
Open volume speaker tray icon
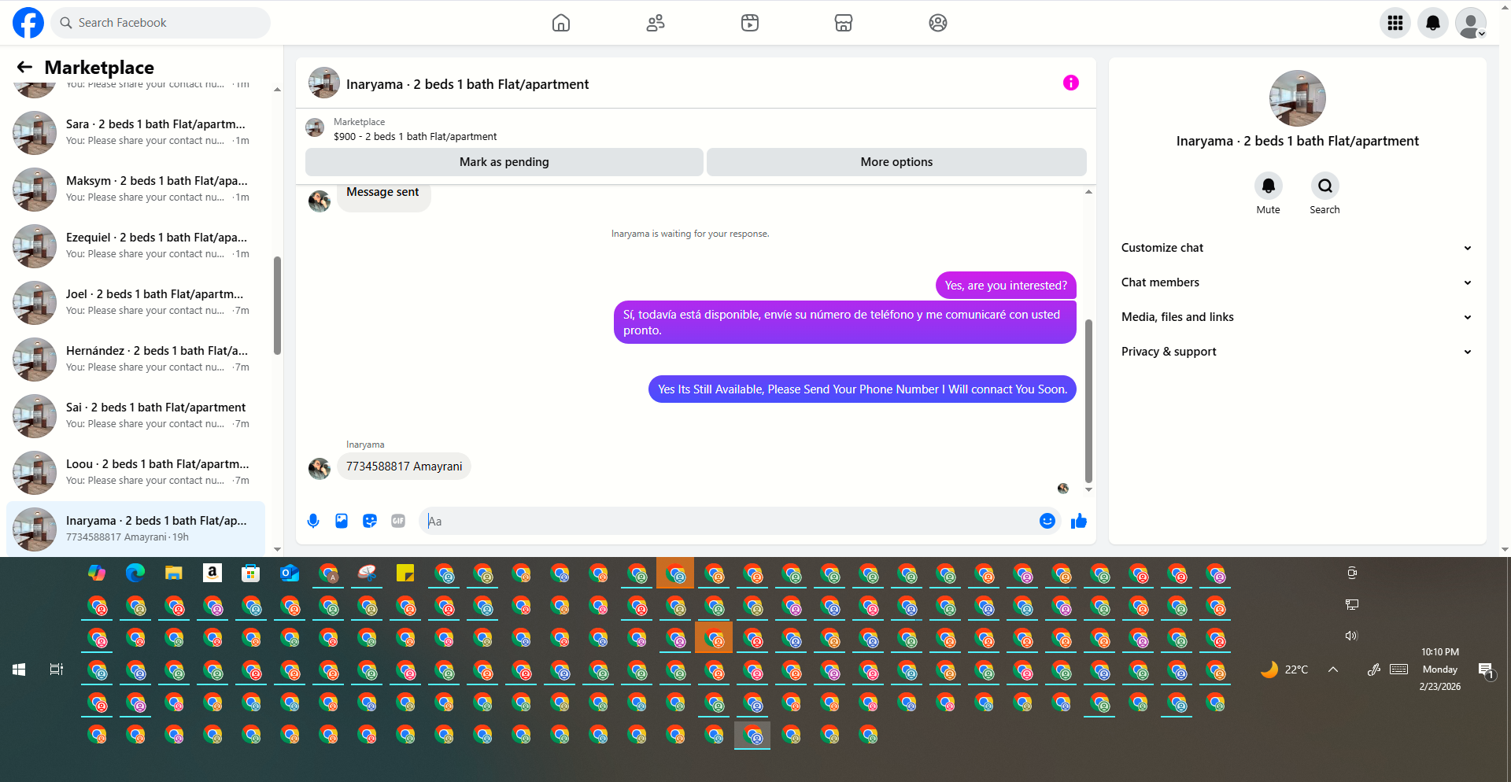click(x=1351, y=636)
